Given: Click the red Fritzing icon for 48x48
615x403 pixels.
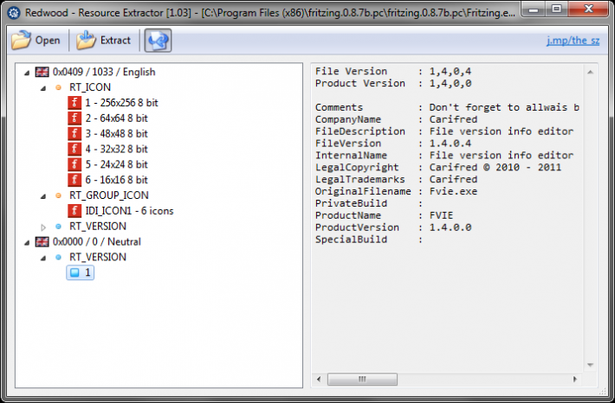Looking at the screenshot, I should coord(74,133).
